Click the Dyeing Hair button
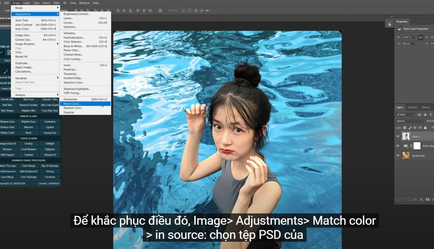This screenshot has width=434, height=249. 50,133
